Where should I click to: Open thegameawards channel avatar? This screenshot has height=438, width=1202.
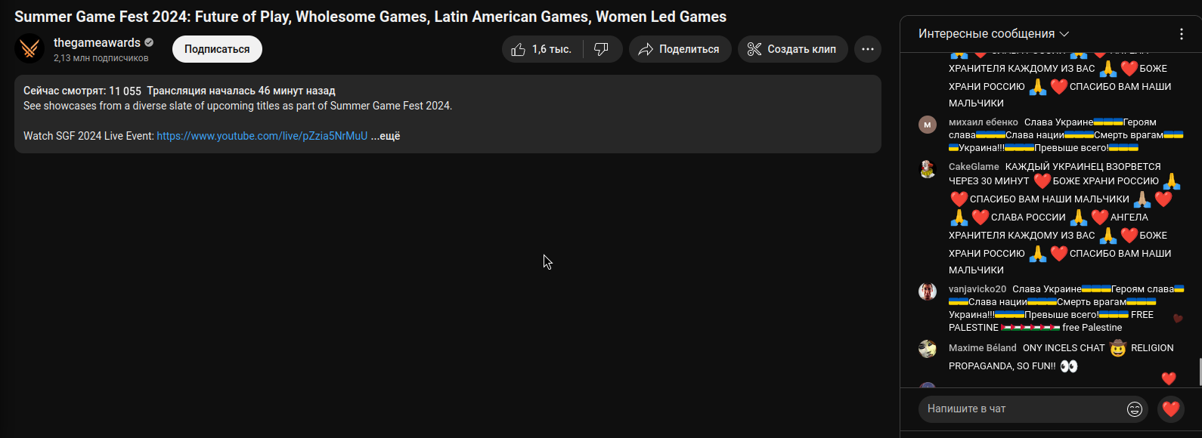[x=29, y=49]
